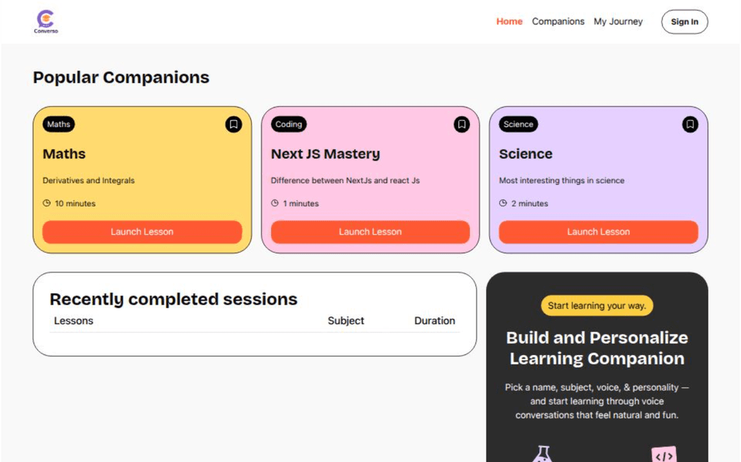741x462 pixels.
Task: Click the Converso logo icon
Action: tap(46, 21)
